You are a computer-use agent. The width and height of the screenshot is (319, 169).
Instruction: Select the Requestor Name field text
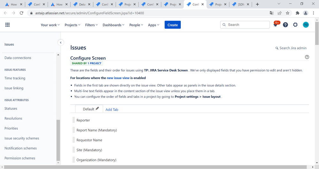tap(89, 140)
